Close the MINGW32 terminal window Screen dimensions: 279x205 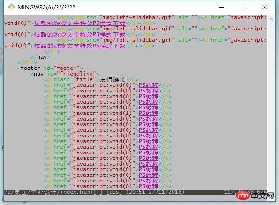(x=264, y=7)
